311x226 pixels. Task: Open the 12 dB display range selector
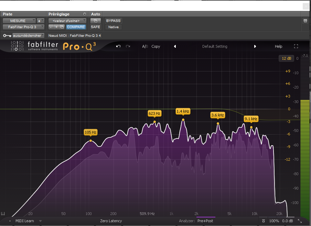tap(287, 58)
